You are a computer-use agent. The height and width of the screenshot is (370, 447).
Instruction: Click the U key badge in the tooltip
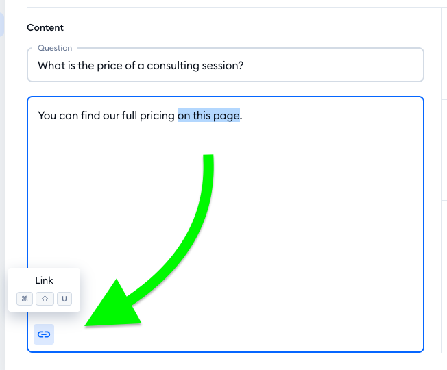pyautogui.click(x=64, y=299)
